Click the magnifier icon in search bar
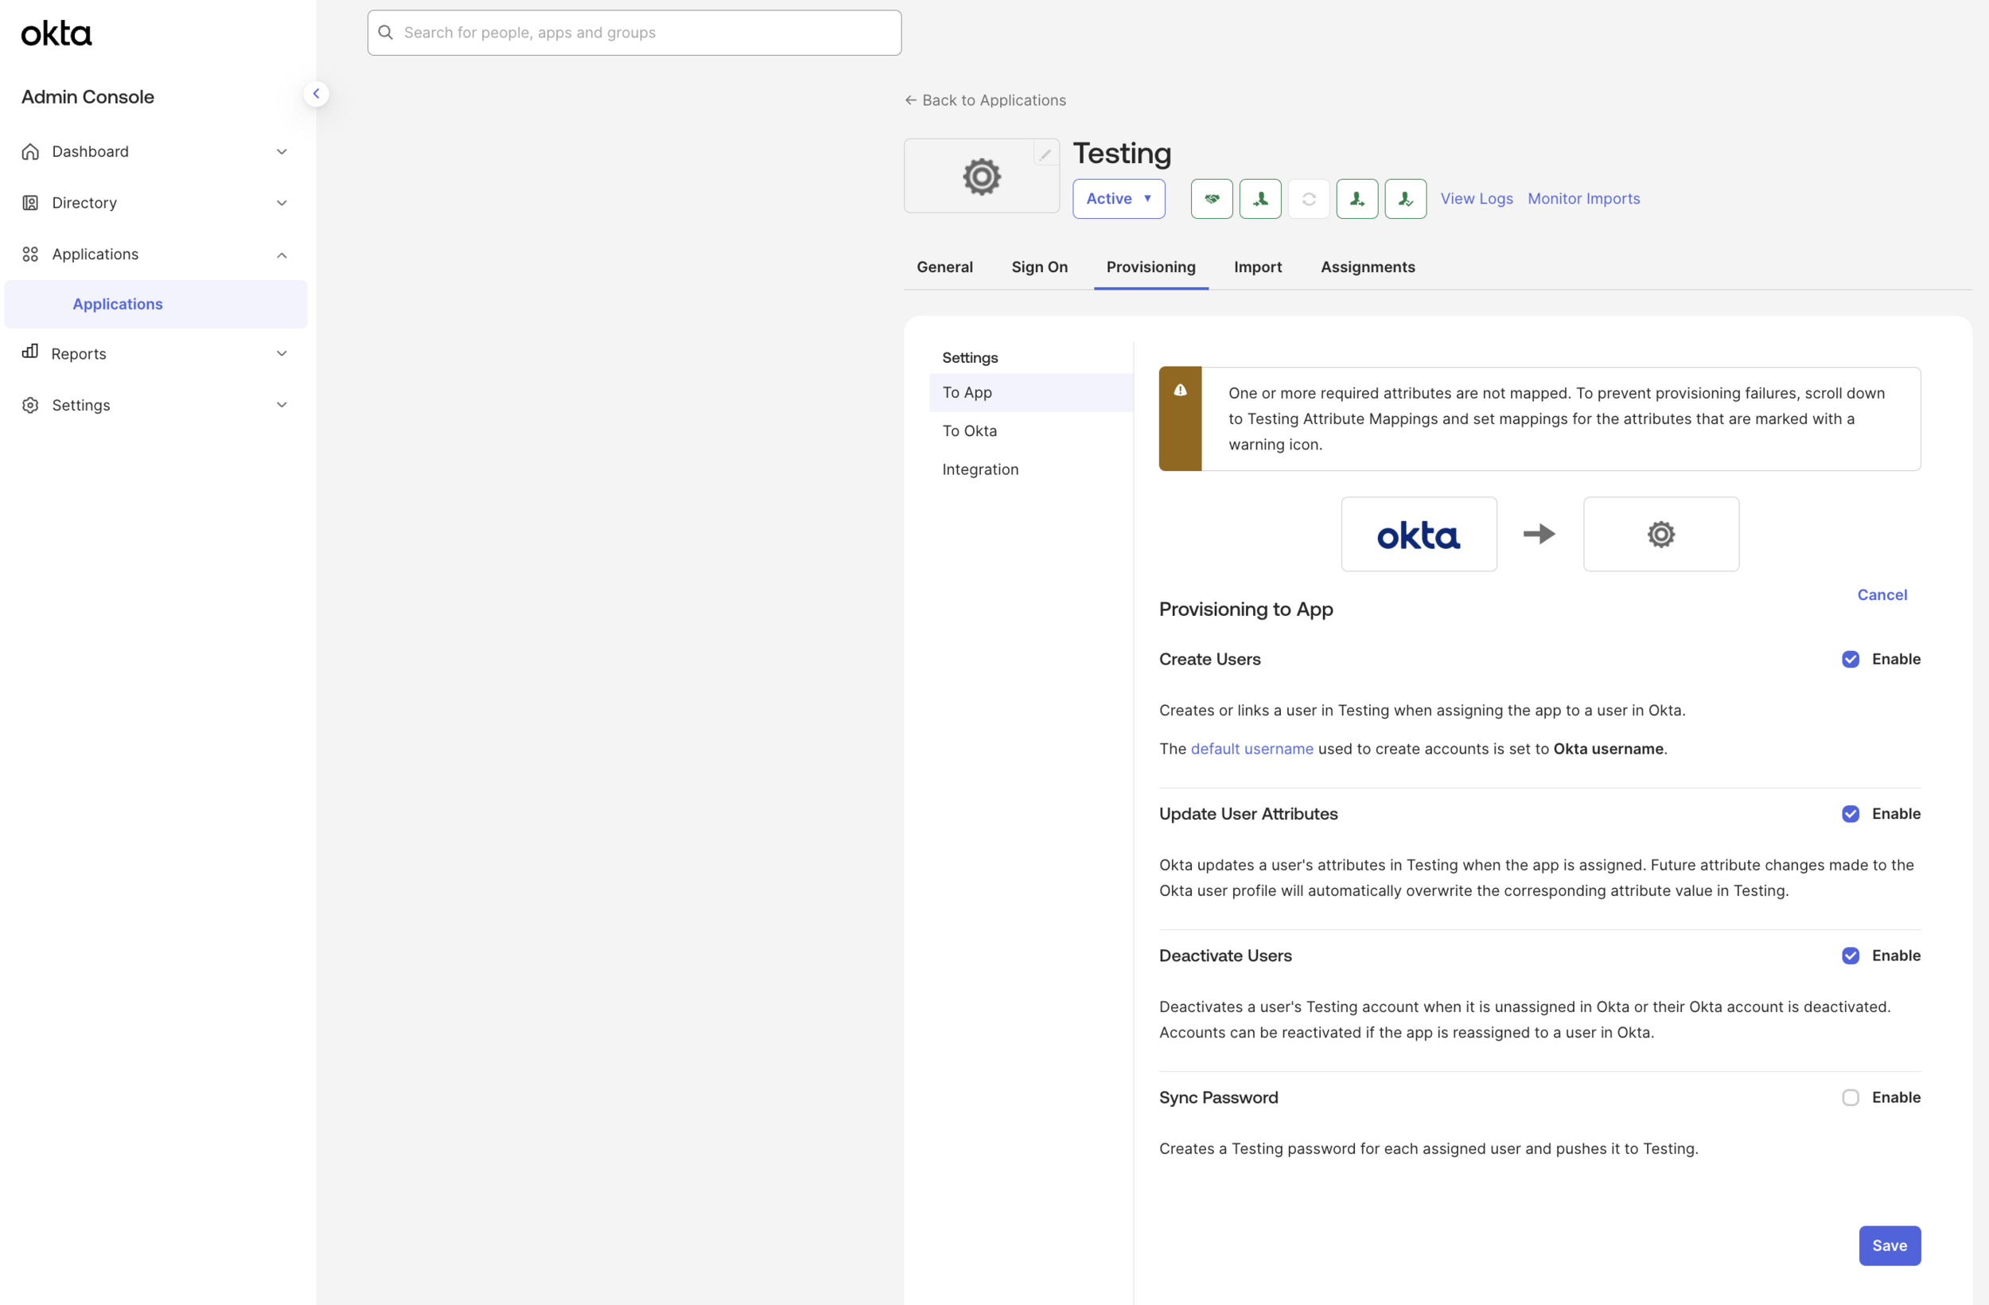The height and width of the screenshot is (1305, 1989). (385, 33)
